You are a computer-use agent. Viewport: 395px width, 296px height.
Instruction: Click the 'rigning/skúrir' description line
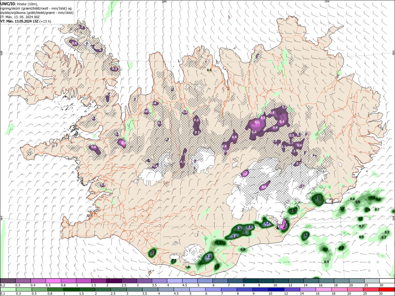tap(36, 8)
